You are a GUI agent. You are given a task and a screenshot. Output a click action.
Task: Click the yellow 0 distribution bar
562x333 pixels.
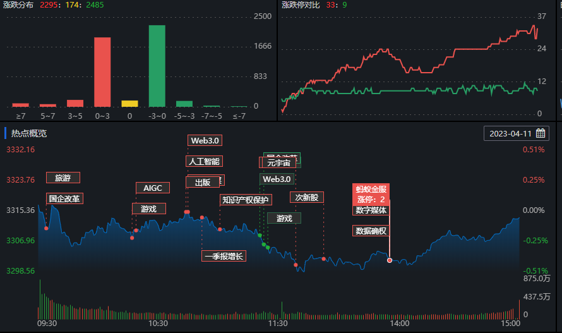click(x=129, y=104)
